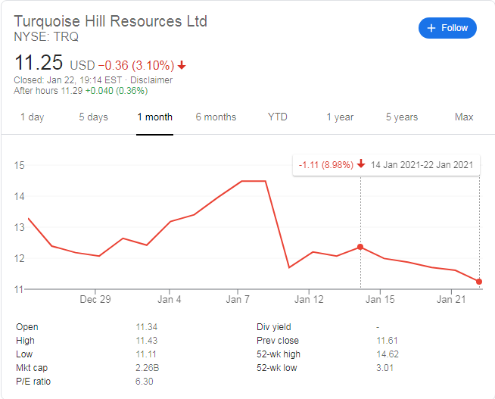
Task: Click the P/E ratio value 6.30
Action: (x=145, y=382)
